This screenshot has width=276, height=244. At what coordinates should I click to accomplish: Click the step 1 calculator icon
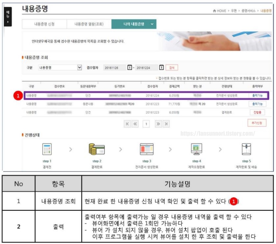(x=47, y=149)
